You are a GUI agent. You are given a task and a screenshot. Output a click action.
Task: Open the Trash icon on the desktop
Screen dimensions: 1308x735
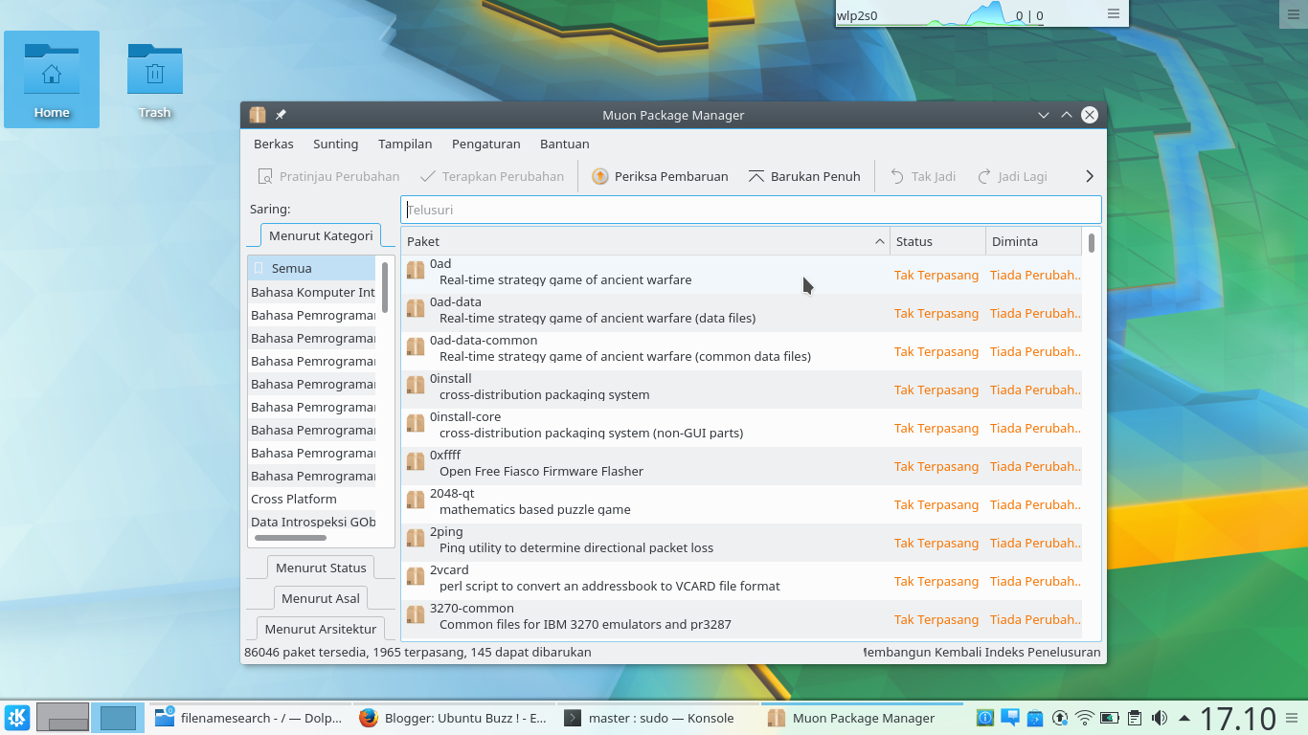[x=154, y=79]
